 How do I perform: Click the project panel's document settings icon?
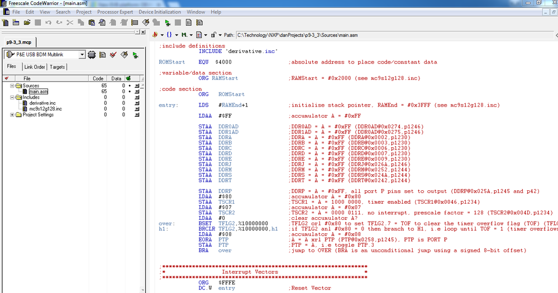click(102, 55)
